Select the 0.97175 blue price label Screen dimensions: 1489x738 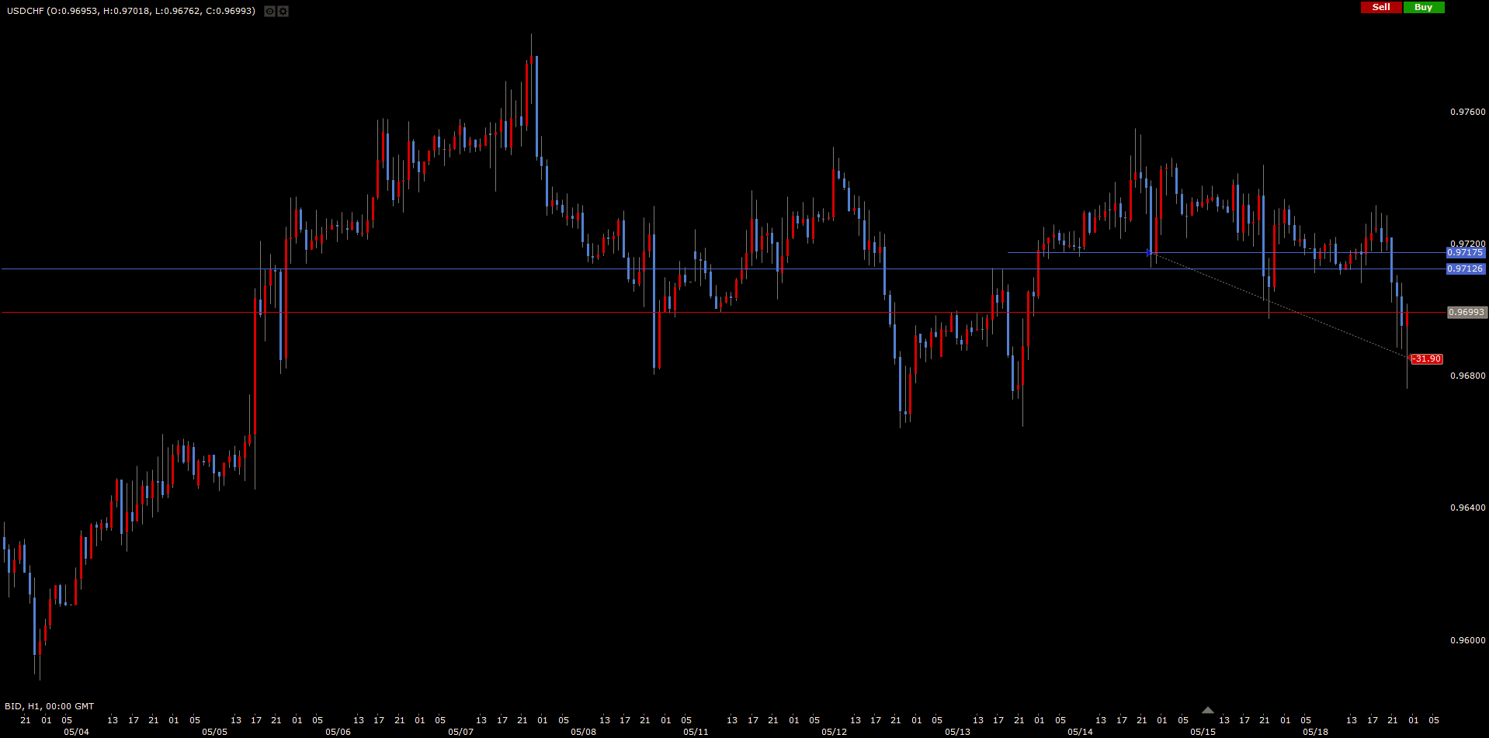(x=1465, y=253)
